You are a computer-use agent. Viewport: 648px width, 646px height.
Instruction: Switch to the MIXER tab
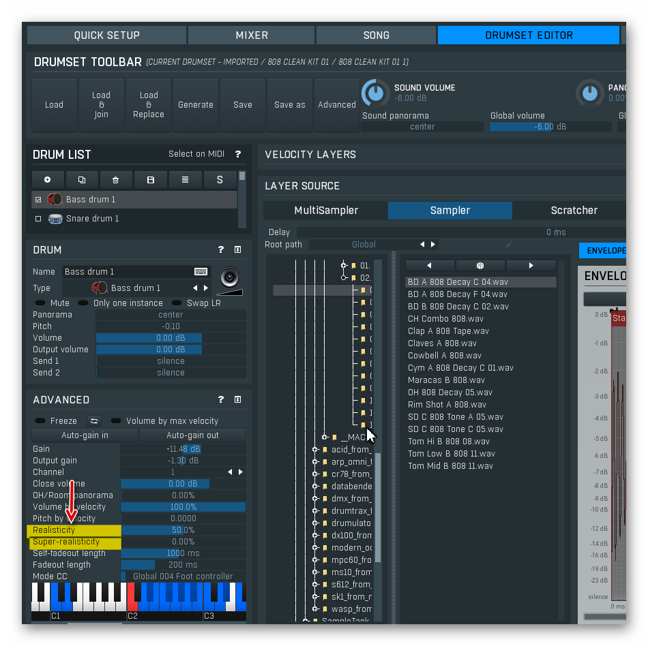(252, 35)
